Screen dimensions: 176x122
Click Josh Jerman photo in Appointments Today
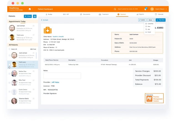pyautogui.click(x=12, y=28)
